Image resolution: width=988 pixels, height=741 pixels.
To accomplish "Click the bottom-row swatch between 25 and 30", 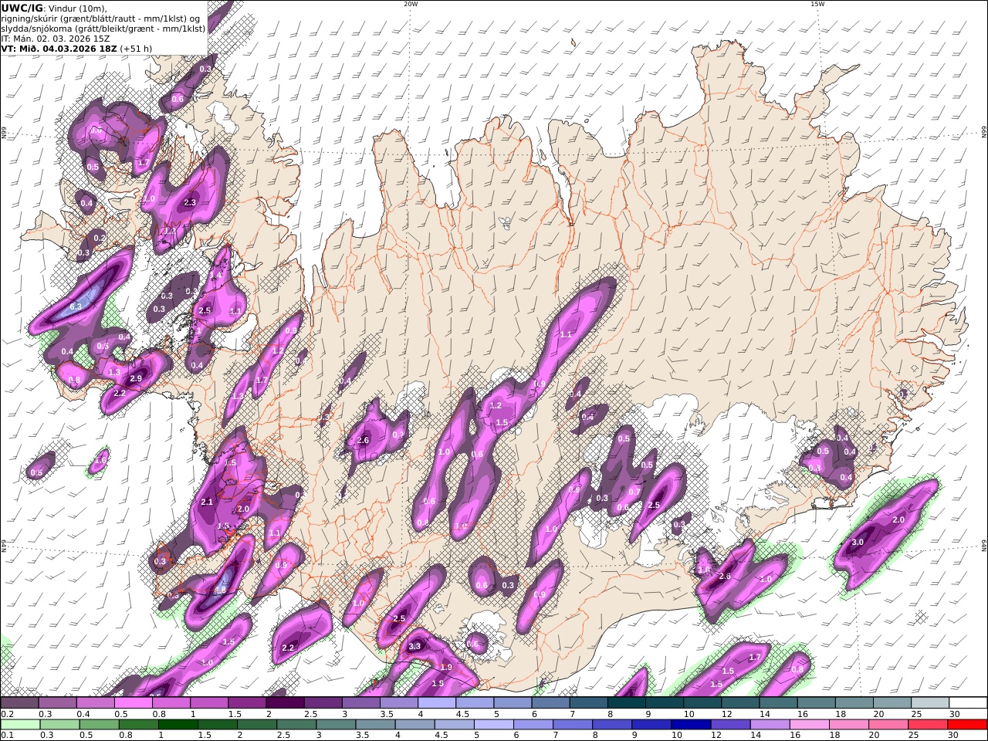I will (x=929, y=725).
